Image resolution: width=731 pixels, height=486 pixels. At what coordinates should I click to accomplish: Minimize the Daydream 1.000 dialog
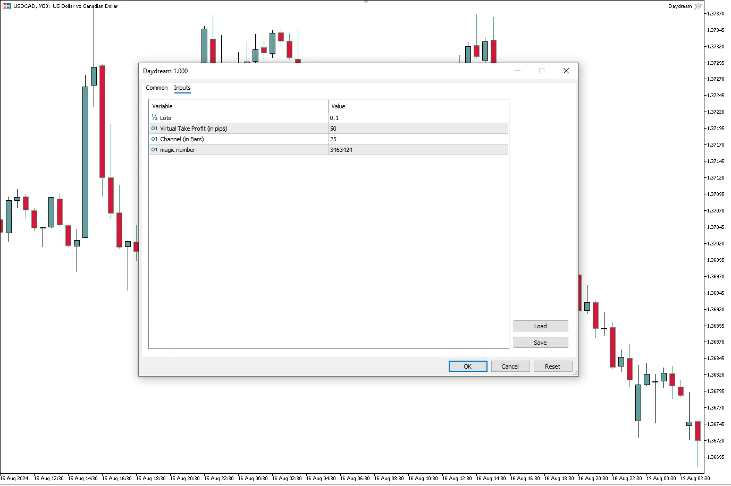(518, 71)
